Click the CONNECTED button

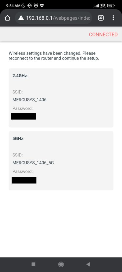pos(103,35)
